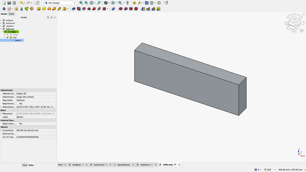Toggle visibility eye of the Pad feature

7,37
